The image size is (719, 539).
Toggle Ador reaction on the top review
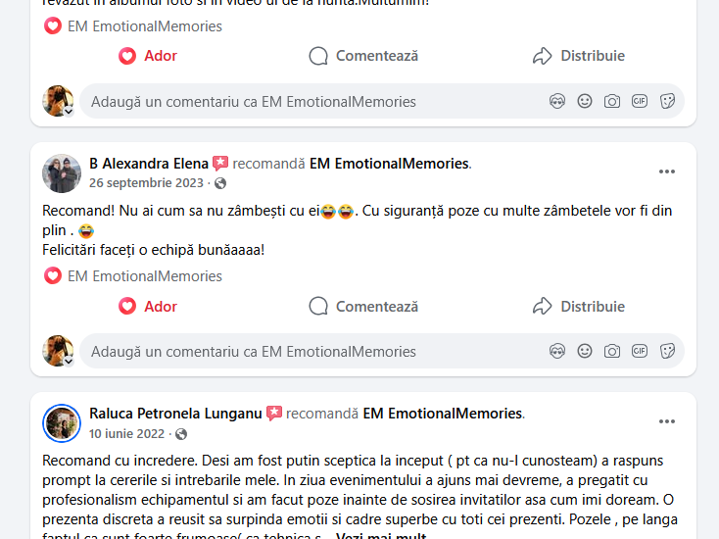[x=148, y=56]
